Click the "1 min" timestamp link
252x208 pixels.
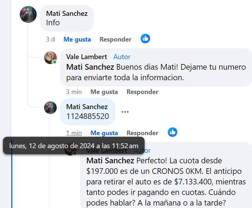(74, 133)
